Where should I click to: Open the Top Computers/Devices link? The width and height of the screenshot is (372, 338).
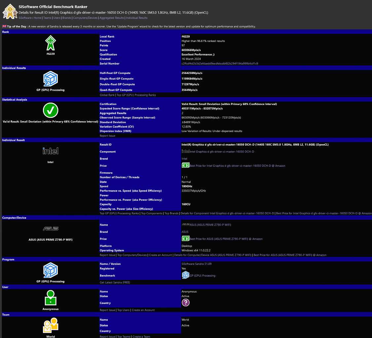pyautogui.click(x=132, y=255)
